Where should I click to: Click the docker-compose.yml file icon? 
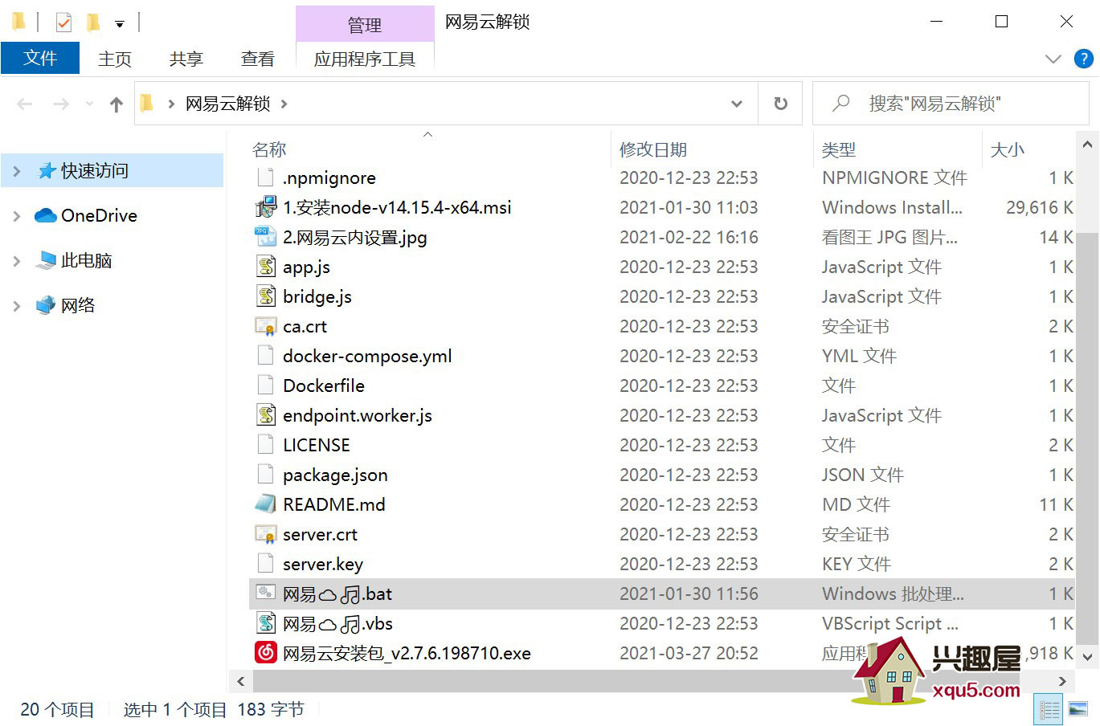pyautogui.click(x=266, y=356)
